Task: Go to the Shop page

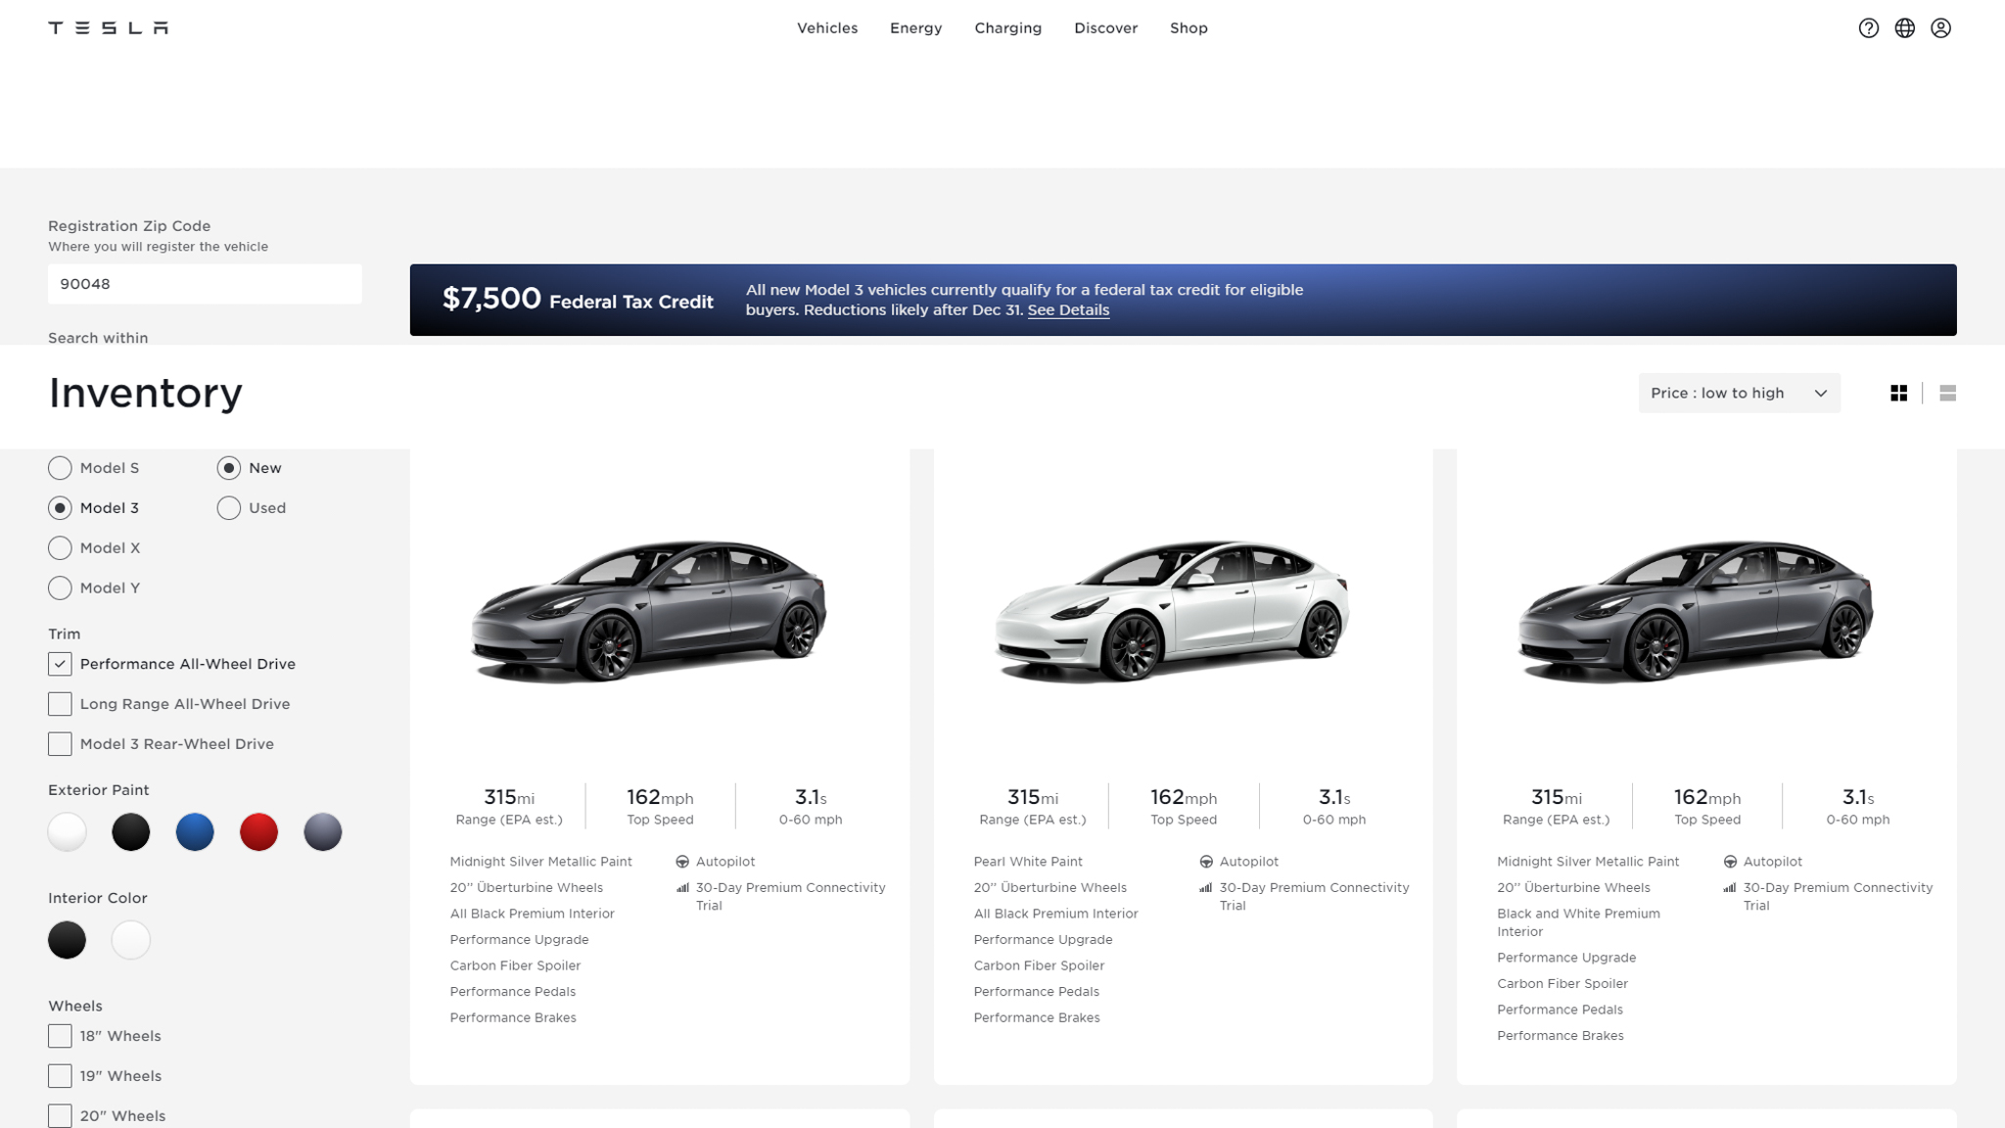Action: point(1189,28)
